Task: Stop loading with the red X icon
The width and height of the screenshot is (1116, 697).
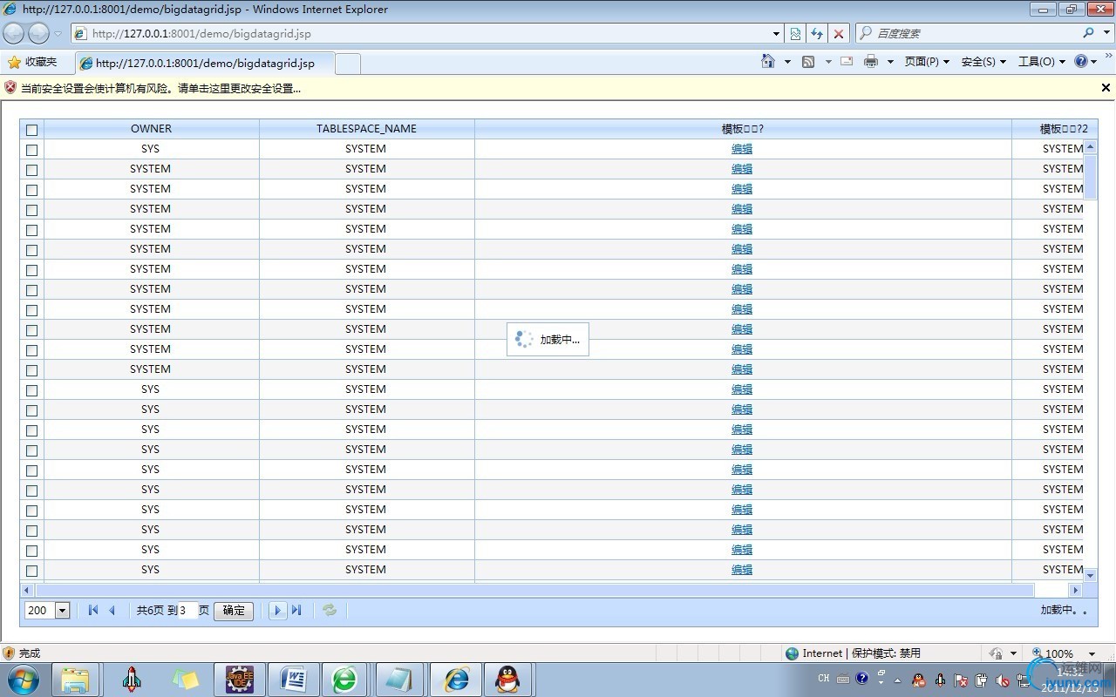Action: click(838, 33)
